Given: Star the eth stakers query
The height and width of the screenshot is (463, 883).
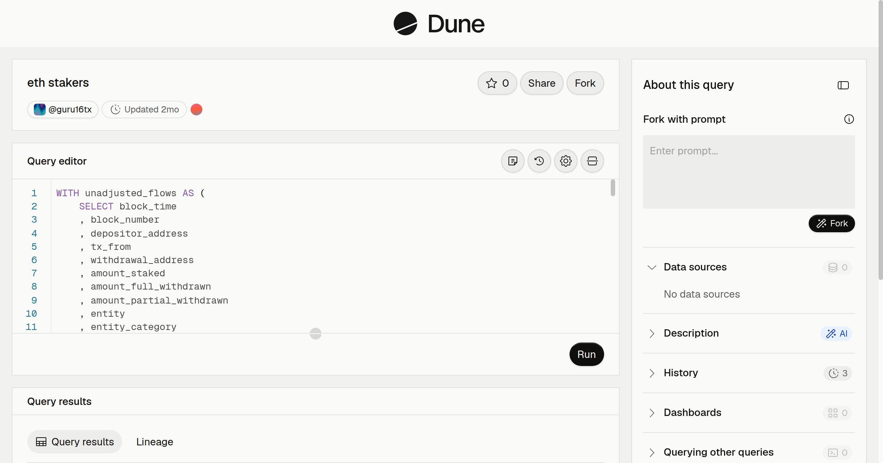Looking at the screenshot, I should [497, 83].
